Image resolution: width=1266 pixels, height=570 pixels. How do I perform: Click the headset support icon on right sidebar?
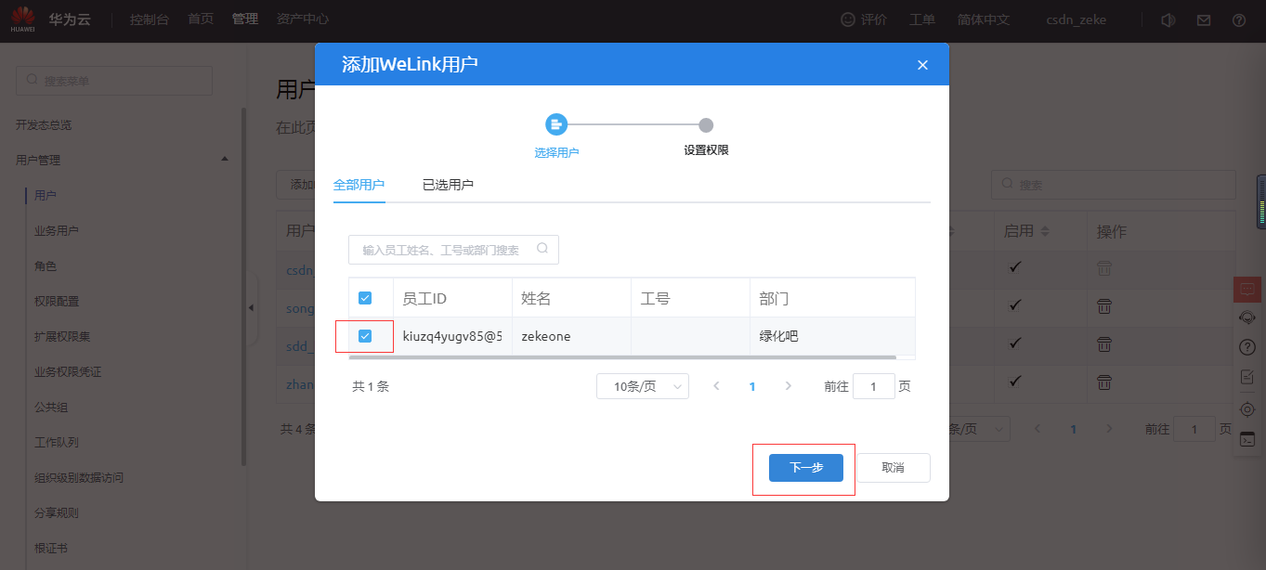(1247, 317)
